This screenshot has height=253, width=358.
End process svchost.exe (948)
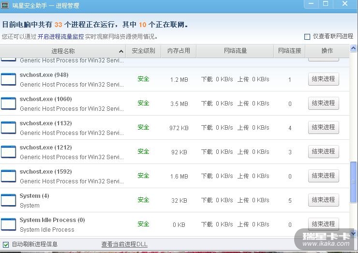[x=323, y=79]
